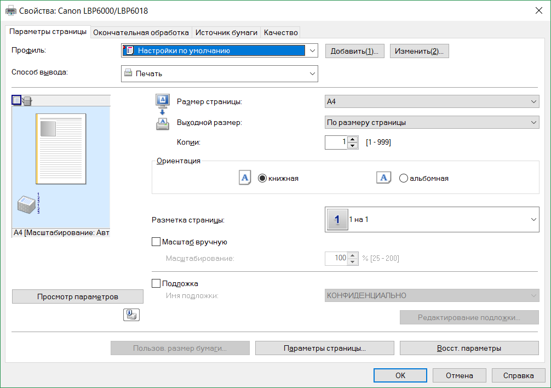Screen dimensions: 551x388
Task: Click the Редактирование подложки... button
Action: 469,317
